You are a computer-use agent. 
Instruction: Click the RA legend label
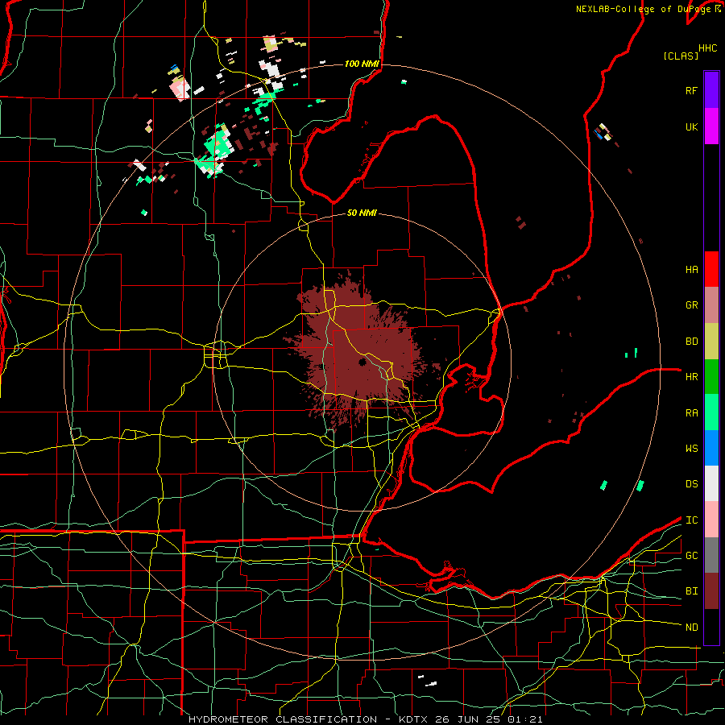pyautogui.click(x=691, y=413)
